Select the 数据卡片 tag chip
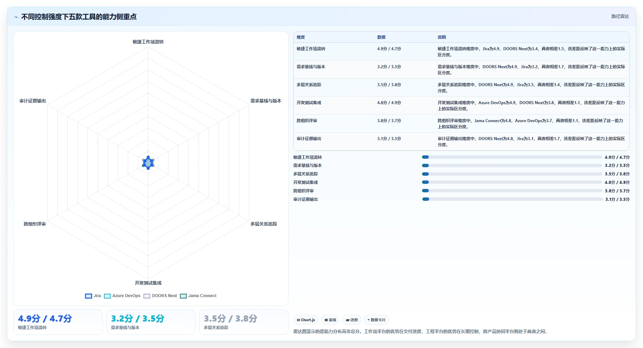This screenshot has width=643, height=348. pos(376,320)
